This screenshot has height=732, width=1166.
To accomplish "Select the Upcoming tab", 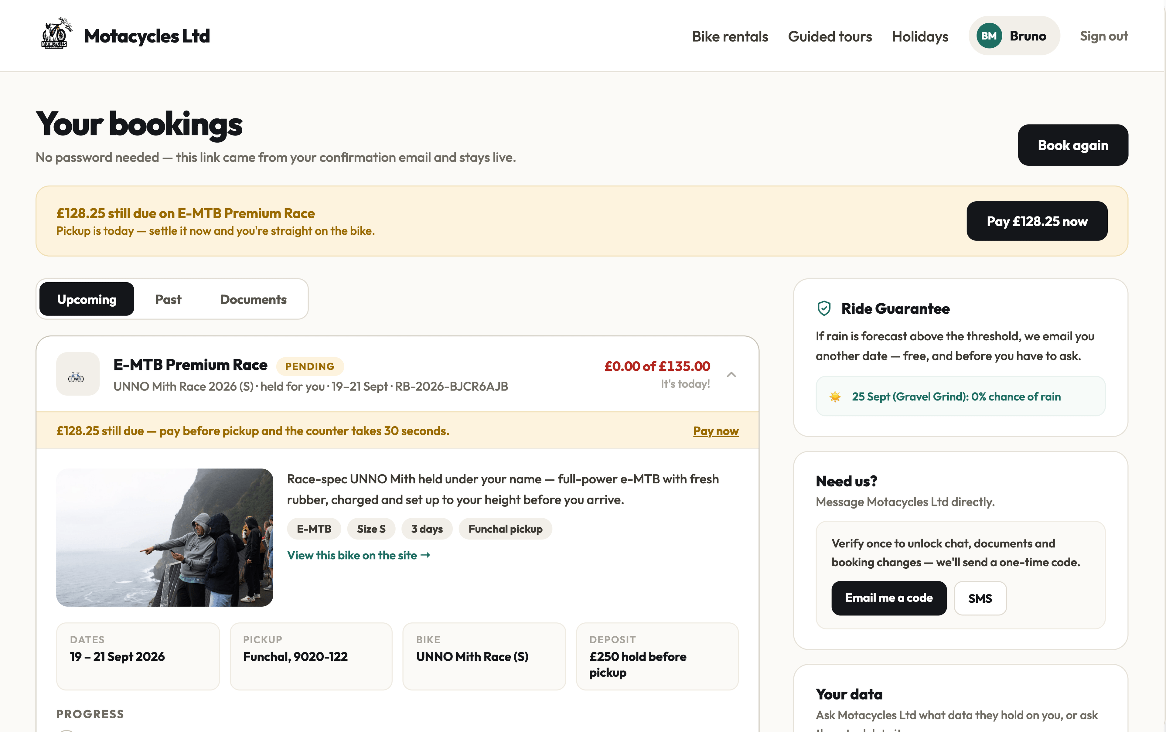I will [87, 299].
